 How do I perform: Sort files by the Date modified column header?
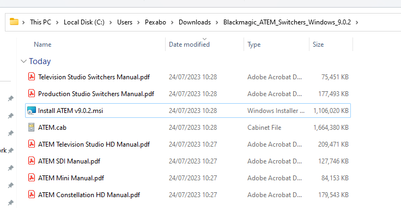(x=189, y=45)
